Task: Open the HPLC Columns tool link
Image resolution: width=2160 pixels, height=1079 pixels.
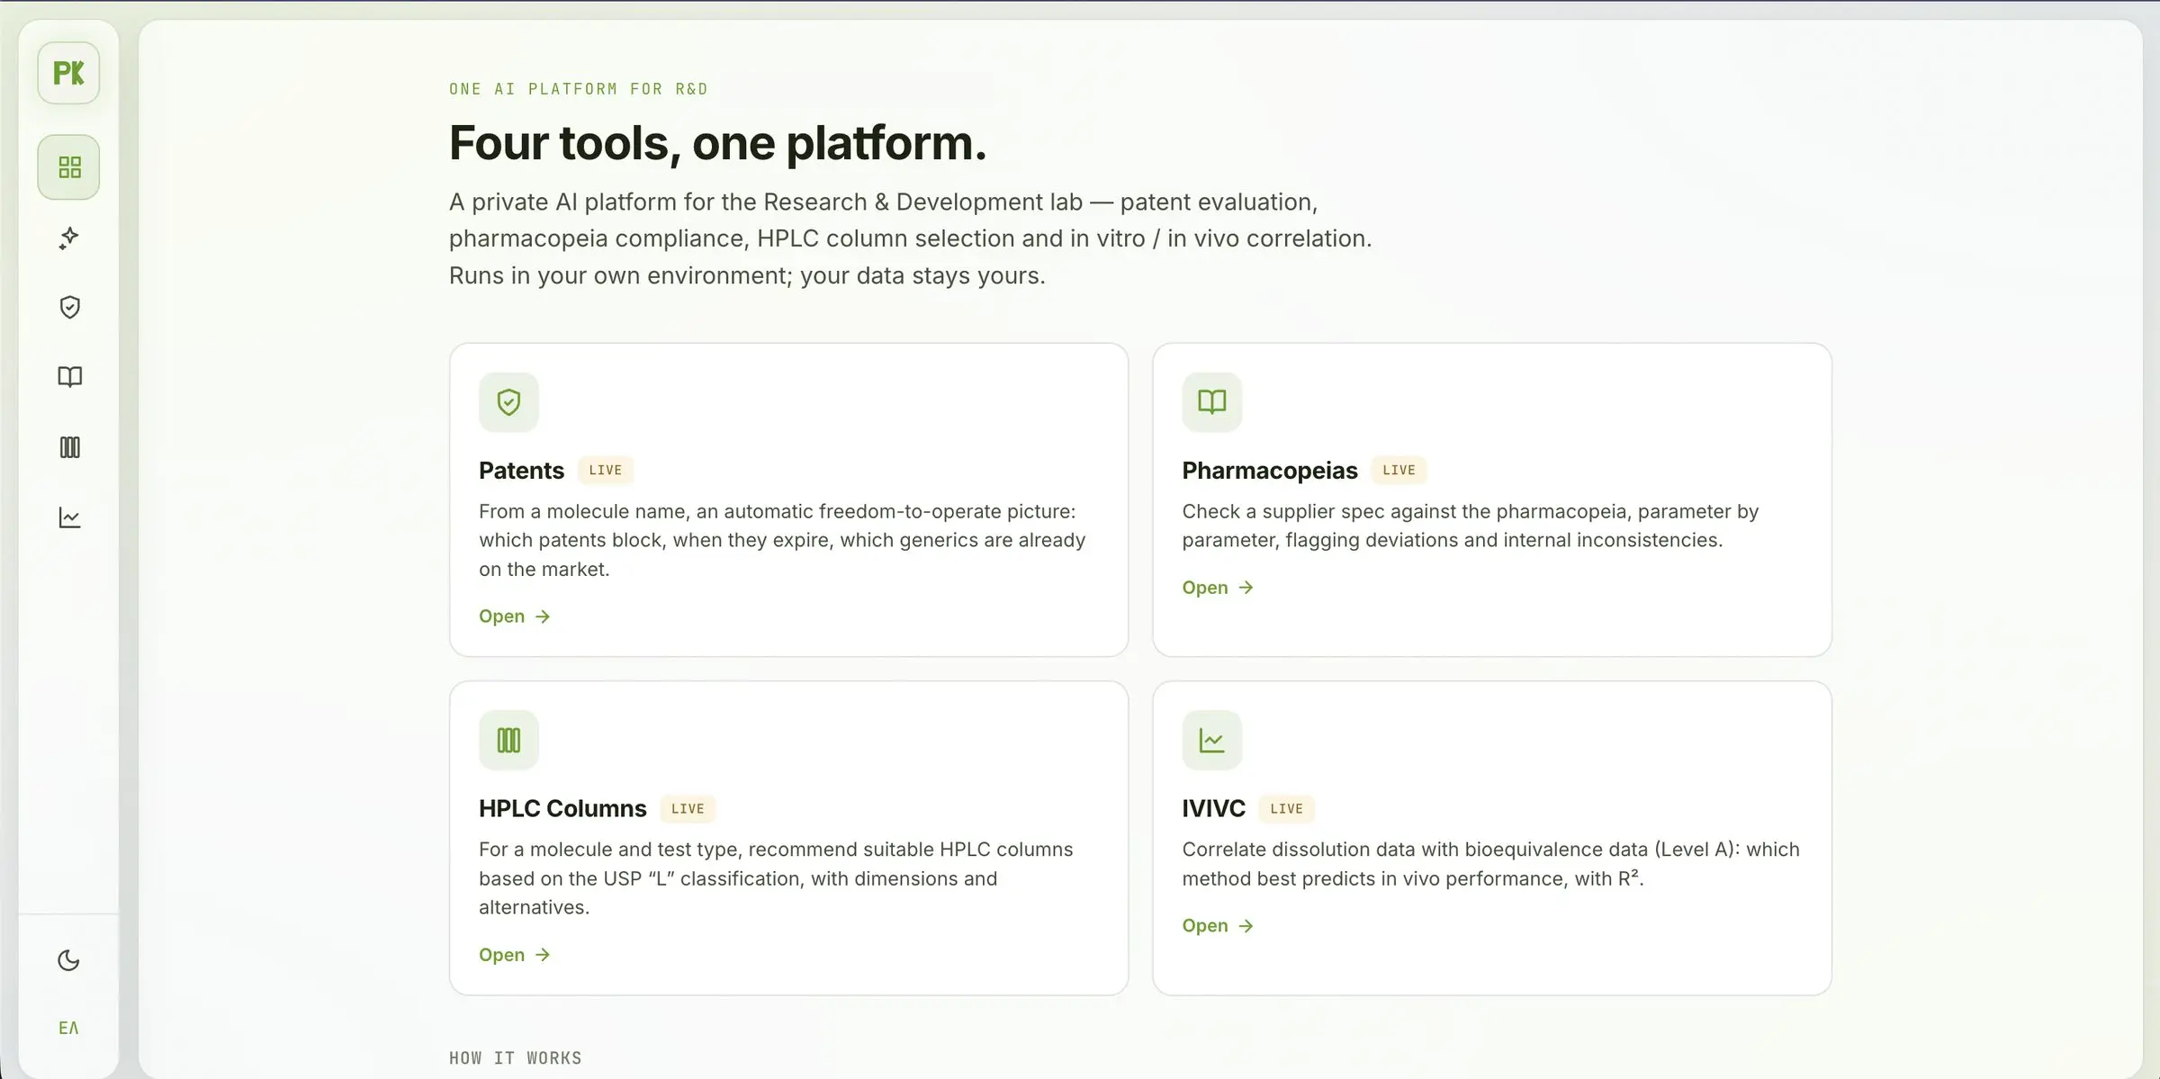Action: point(514,955)
